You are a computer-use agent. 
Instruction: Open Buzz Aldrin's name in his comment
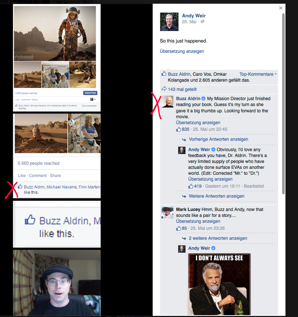pos(188,98)
